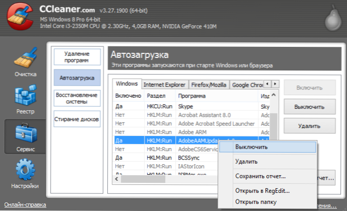Click the vertical scrollbar thumb
The height and width of the screenshot is (211, 347).
point(274,126)
